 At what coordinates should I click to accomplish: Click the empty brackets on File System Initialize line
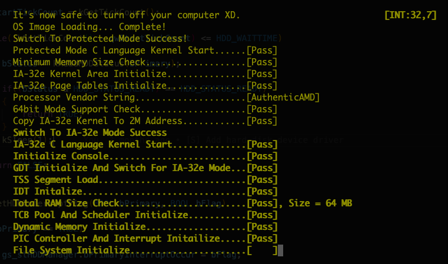[x=262, y=250]
